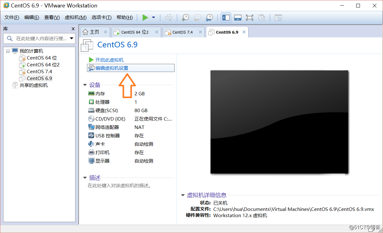
Task: Click the 80 GB hard disk value
Action: (x=141, y=110)
